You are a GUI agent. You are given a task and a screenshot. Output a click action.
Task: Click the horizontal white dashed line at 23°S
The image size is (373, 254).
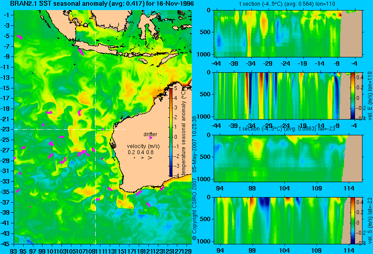[x=69, y=129]
